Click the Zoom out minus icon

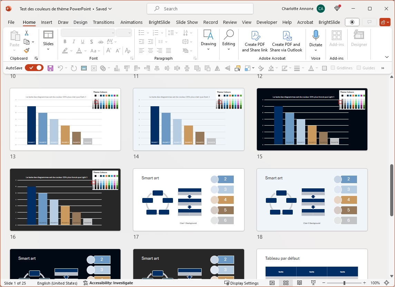[x=324, y=283]
